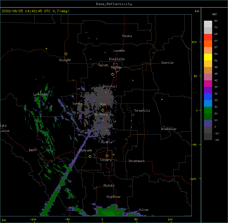Select the Calgary label
The image size is (228, 223).
tap(106, 160)
